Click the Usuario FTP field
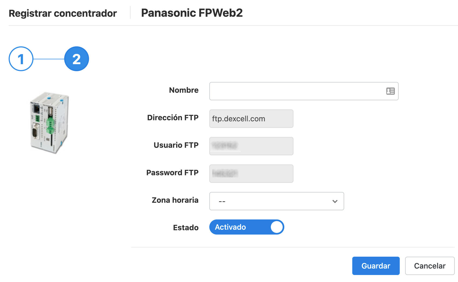The image size is (458, 282). [x=251, y=146]
